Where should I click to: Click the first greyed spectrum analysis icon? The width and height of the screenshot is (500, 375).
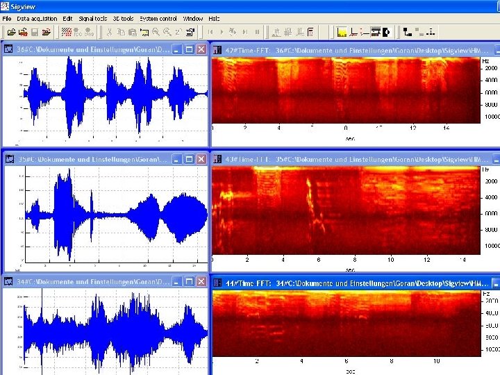click(x=276, y=32)
